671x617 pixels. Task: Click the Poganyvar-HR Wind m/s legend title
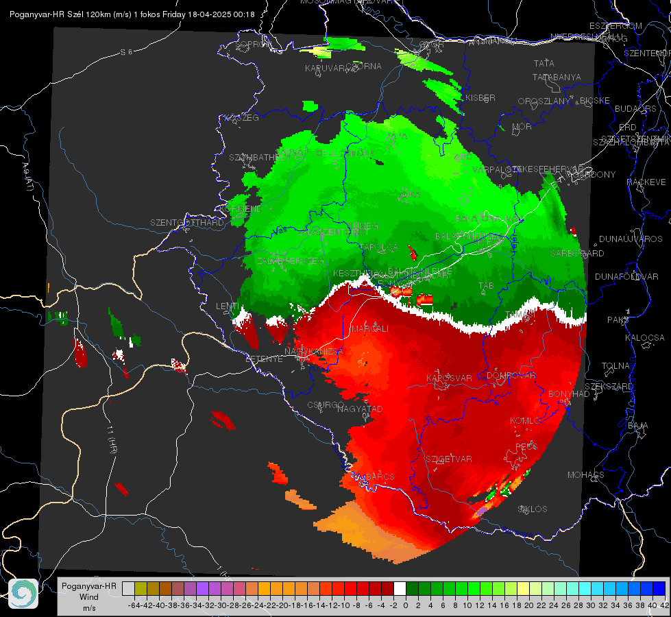pos(89,597)
